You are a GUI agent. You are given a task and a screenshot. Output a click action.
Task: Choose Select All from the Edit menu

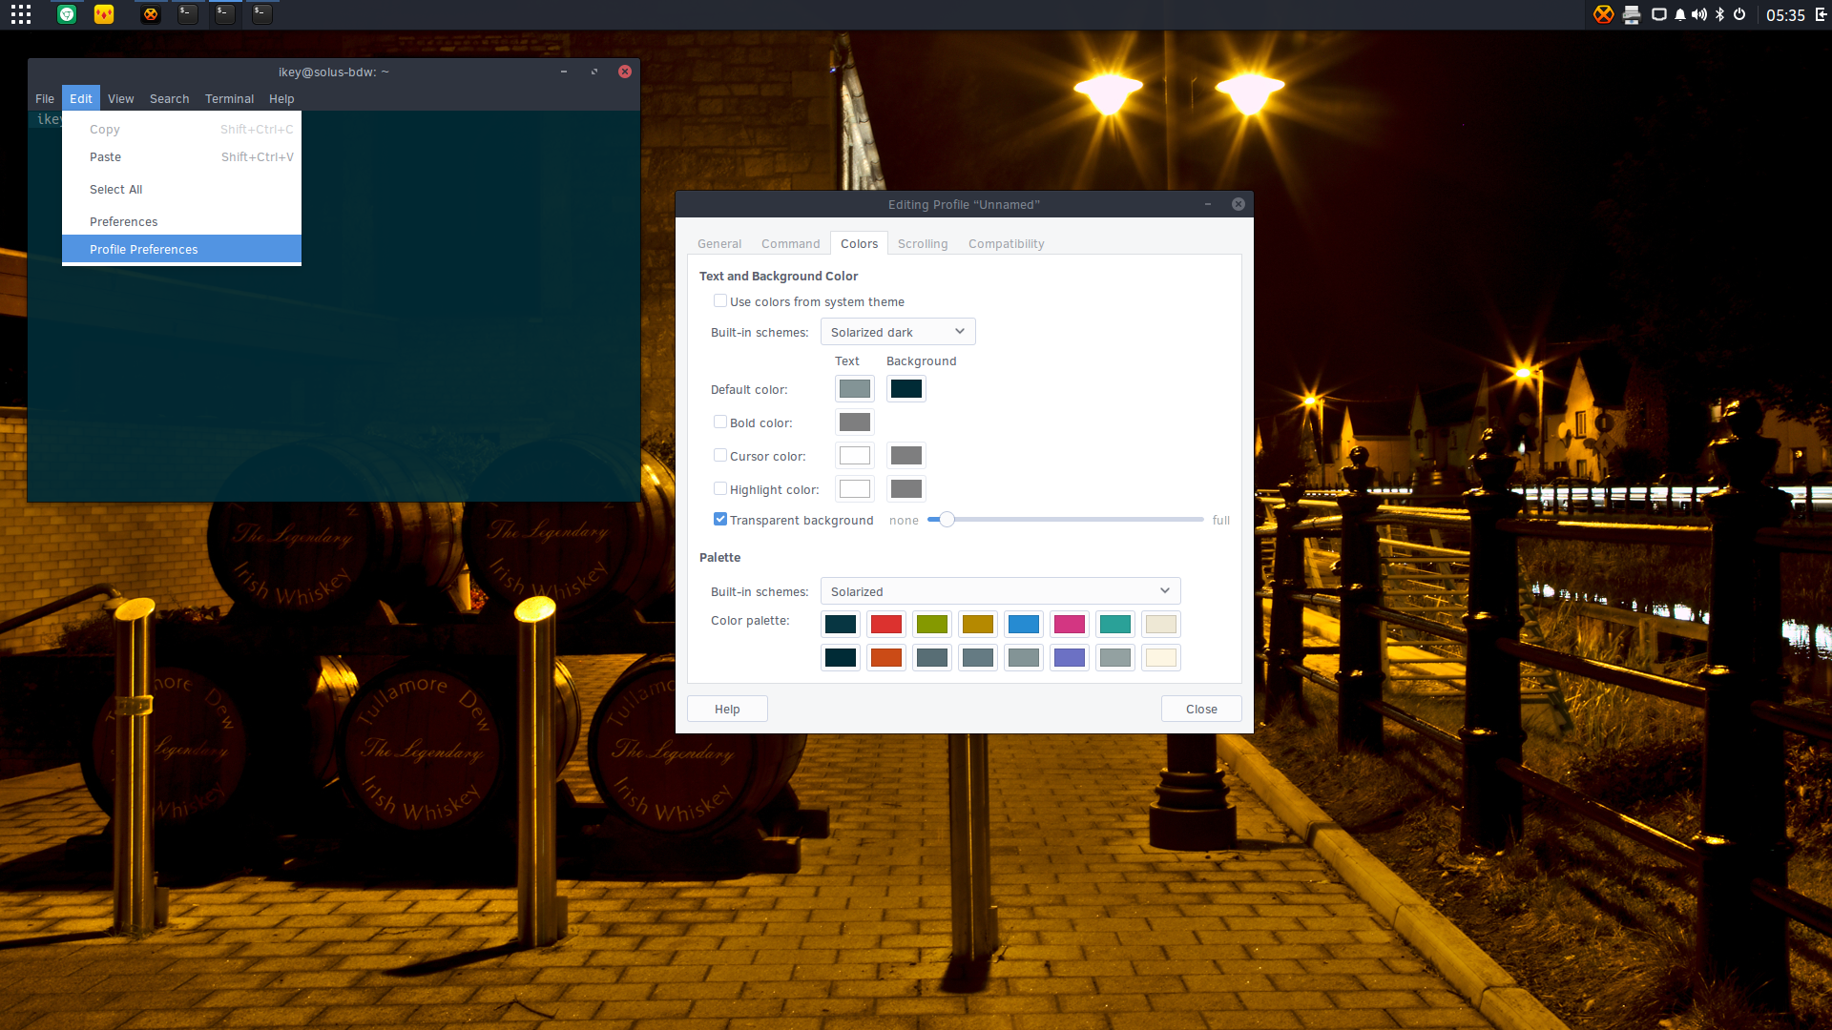pyautogui.click(x=181, y=190)
